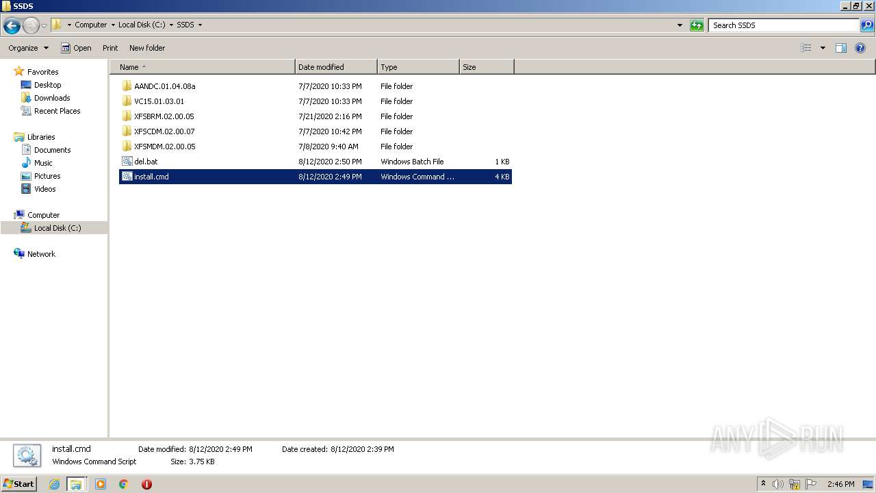This screenshot has width=876, height=493.
Task: Open Google Chrome from the taskbar
Action: pos(124,484)
